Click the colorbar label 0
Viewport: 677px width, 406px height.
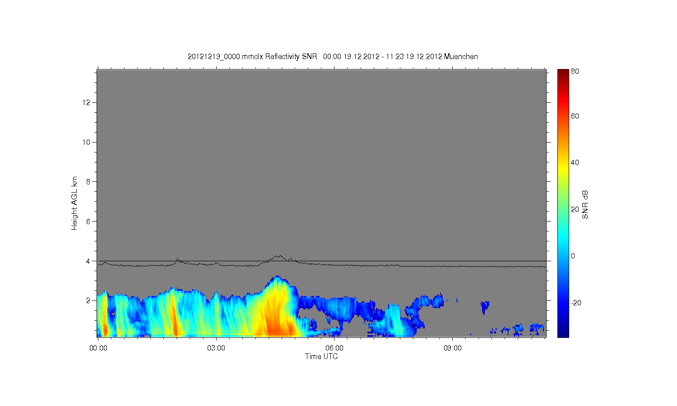tap(573, 256)
